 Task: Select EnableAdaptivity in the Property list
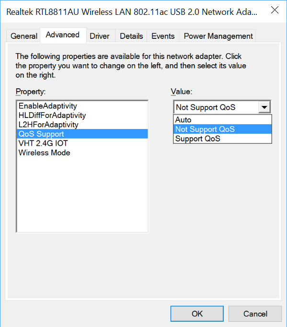[x=82, y=106]
